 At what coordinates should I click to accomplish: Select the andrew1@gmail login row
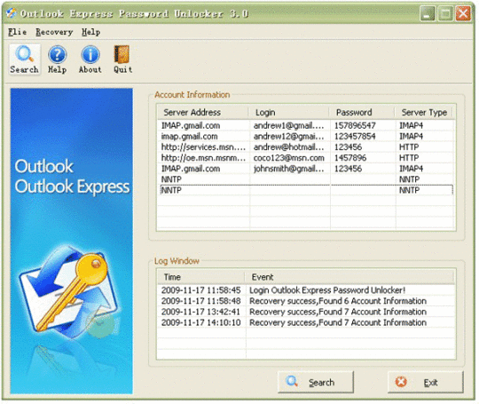[x=305, y=126]
